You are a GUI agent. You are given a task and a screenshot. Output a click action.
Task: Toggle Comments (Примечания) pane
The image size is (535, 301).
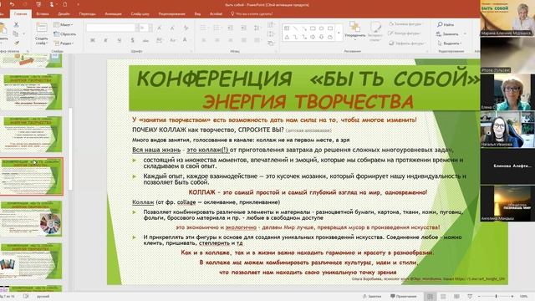[x=403, y=296]
